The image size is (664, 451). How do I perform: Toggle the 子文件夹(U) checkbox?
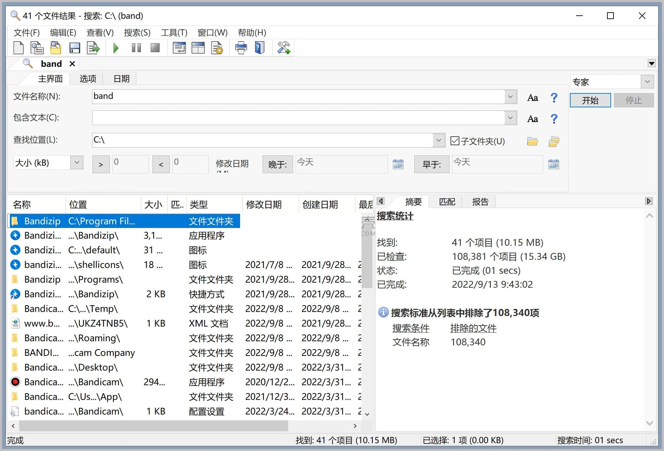pyautogui.click(x=455, y=141)
